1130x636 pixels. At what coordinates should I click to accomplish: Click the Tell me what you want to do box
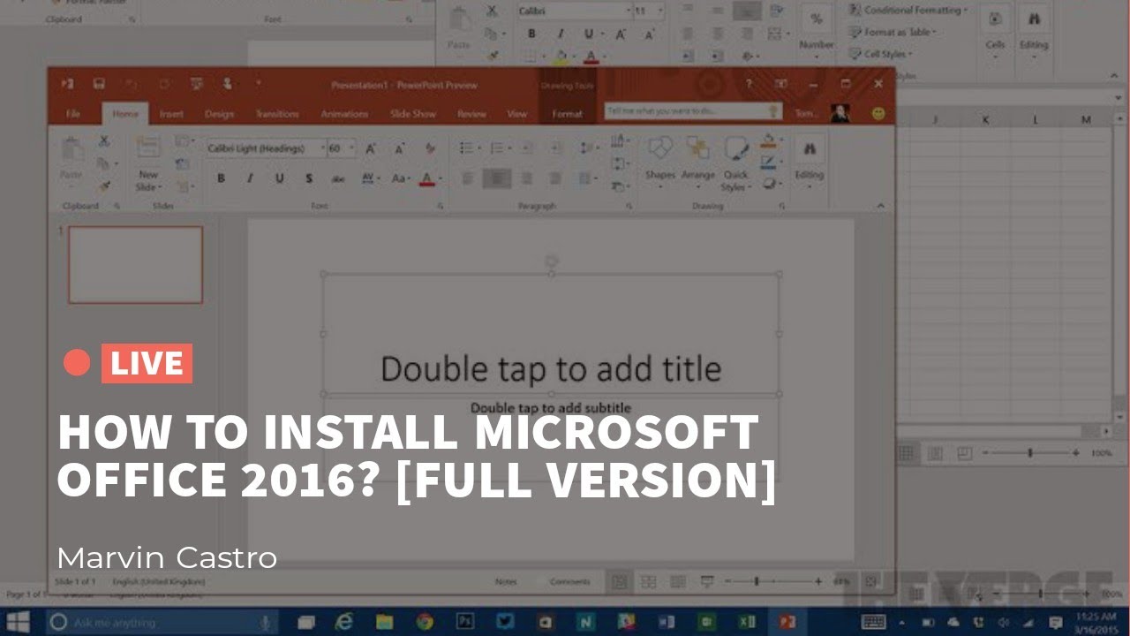(x=693, y=111)
